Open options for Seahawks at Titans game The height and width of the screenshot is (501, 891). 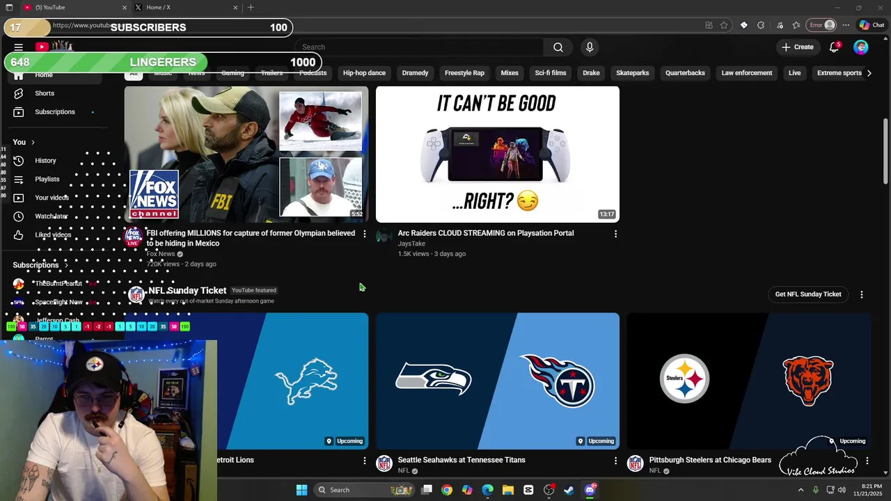pyautogui.click(x=615, y=461)
